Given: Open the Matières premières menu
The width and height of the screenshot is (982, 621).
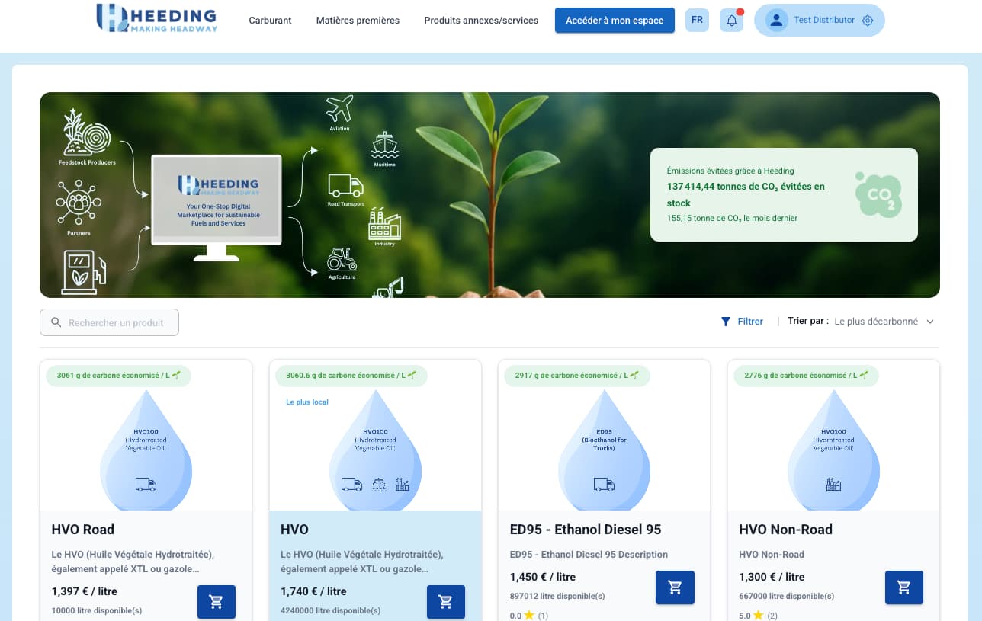Looking at the screenshot, I should point(358,21).
